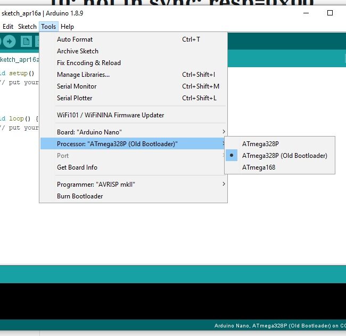The image size is (346, 336).
Task: Switch to the sketch_apr16a tab
Action: tap(19, 59)
